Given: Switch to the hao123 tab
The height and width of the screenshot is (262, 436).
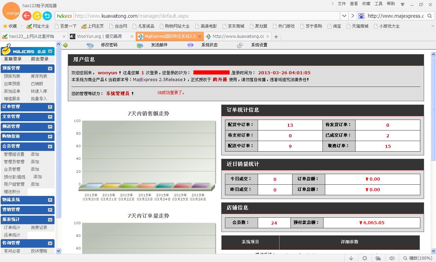Looking at the screenshot, I should (34, 36).
